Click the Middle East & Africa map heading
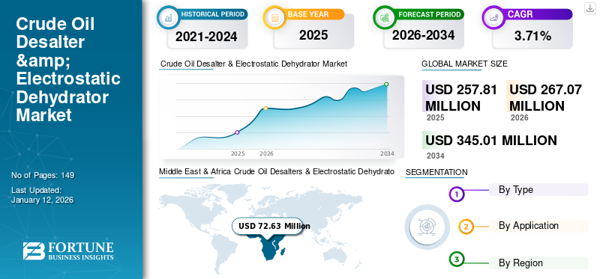 [x=277, y=172]
